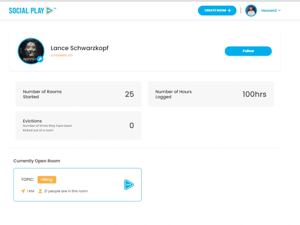Select the 100hrs value

pos(254,94)
